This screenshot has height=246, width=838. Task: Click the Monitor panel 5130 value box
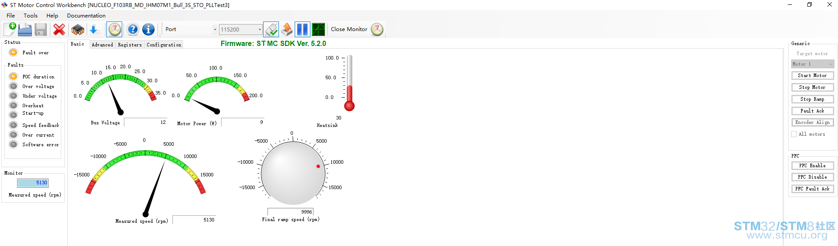pos(33,183)
